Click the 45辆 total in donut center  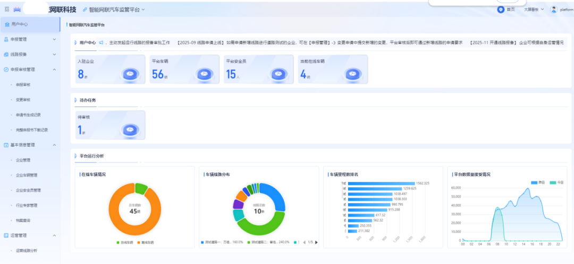135,212
